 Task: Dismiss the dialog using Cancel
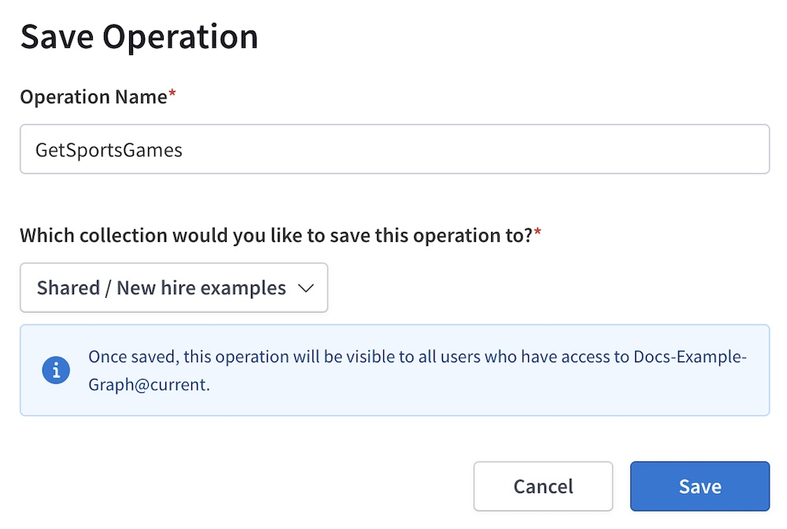click(543, 486)
